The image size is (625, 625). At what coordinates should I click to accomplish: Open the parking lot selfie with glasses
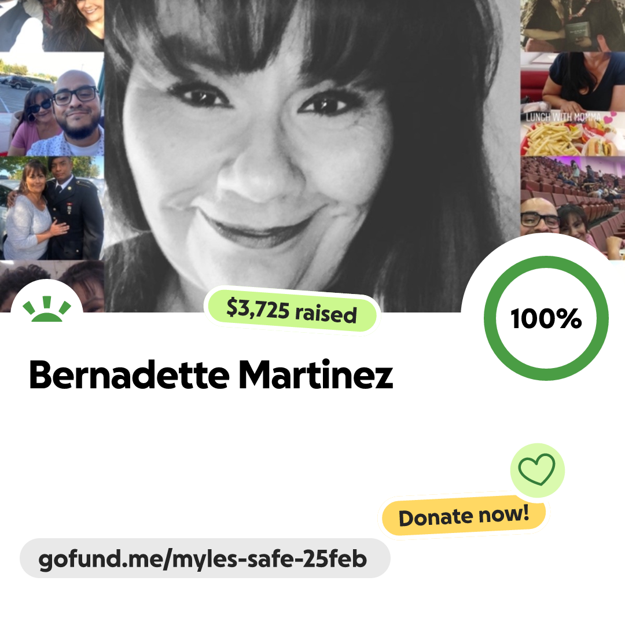[52, 104]
